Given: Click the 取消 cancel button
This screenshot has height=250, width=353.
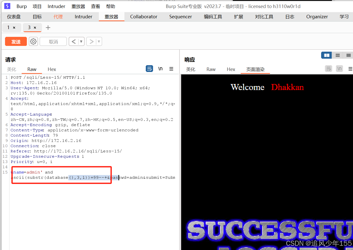Looking at the screenshot, I should tap(53, 42).
